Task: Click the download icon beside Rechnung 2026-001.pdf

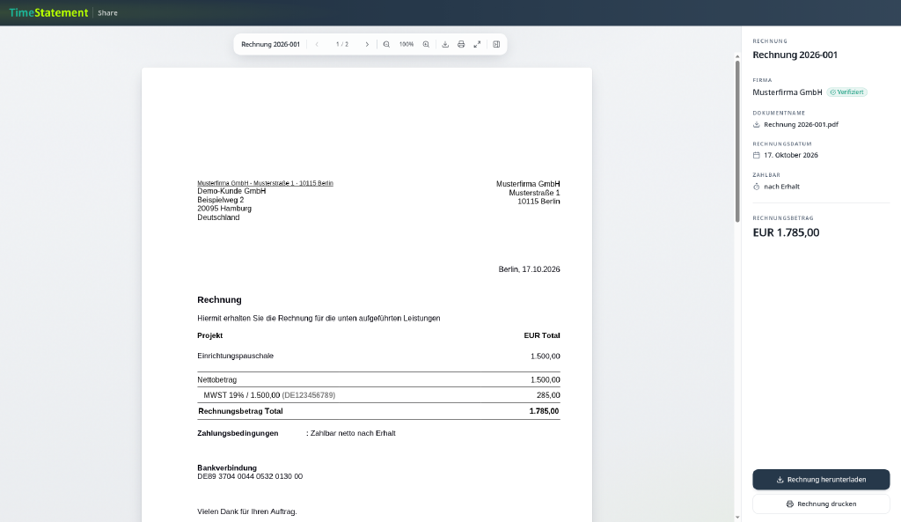Action: 756,124
